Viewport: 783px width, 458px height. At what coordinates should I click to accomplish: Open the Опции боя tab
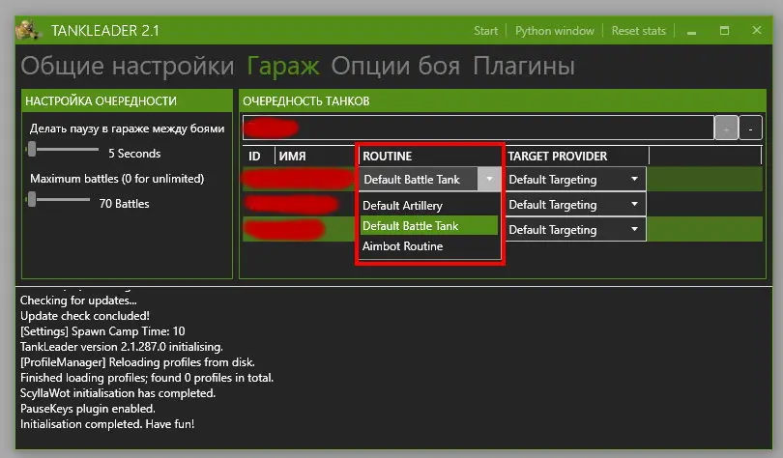coord(396,67)
